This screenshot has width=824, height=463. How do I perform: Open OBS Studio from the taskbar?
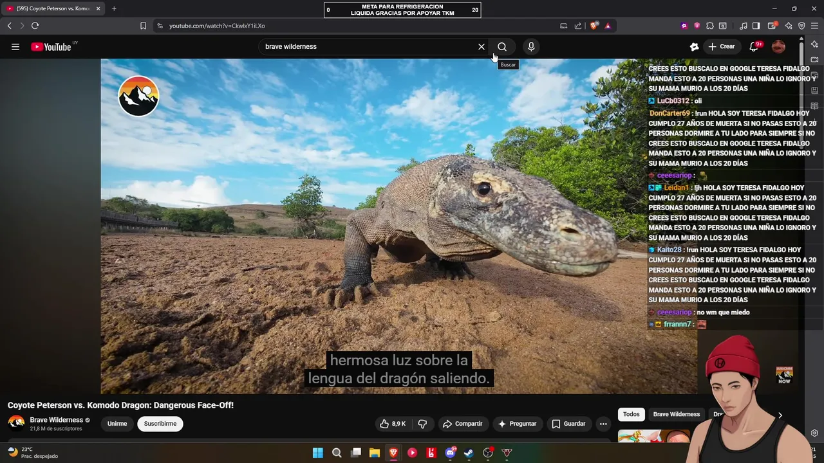[488, 453]
